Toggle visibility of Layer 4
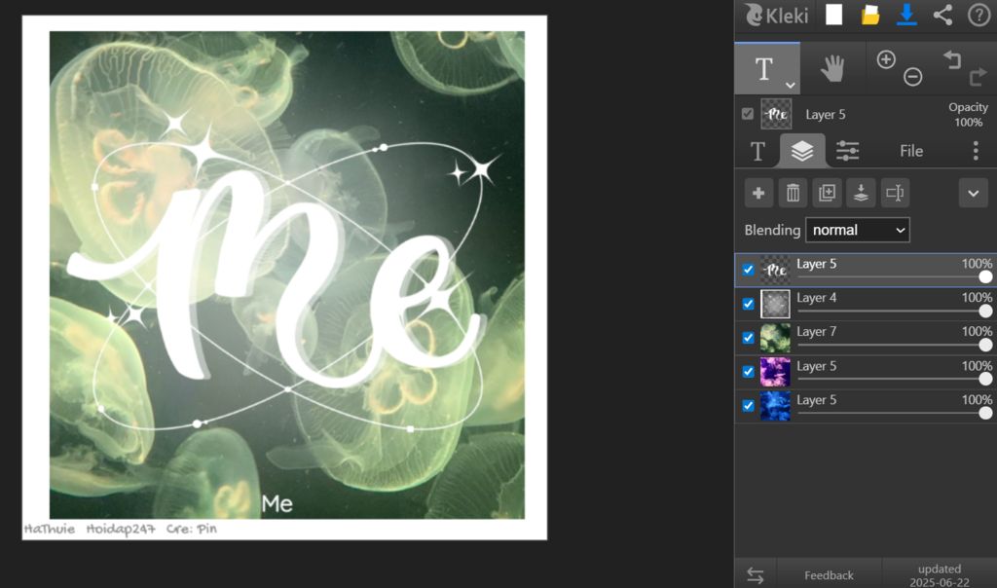The height and width of the screenshot is (588, 997). (x=749, y=304)
